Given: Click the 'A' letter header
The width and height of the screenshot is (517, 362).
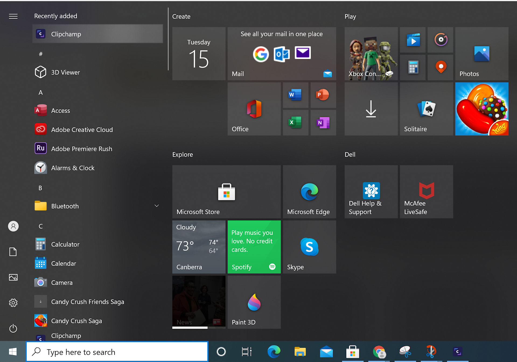Looking at the screenshot, I should (41, 92).
